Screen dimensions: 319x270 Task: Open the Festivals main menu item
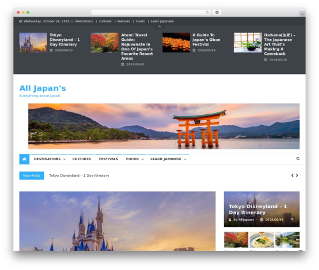coord(108,159)
